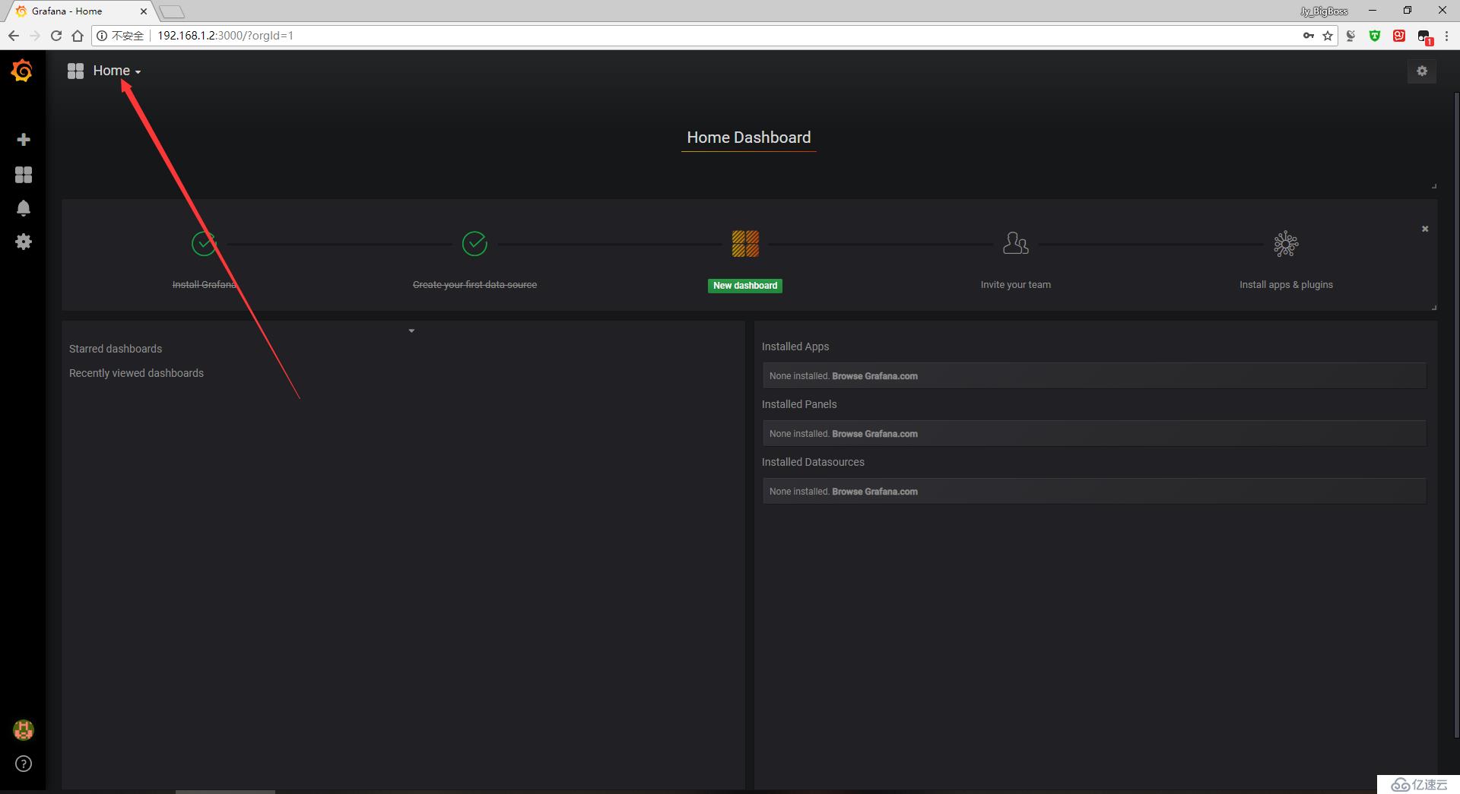Open Browse Grafana.com under Installed Panels
Screen dimensions: 1460x794
874,434
